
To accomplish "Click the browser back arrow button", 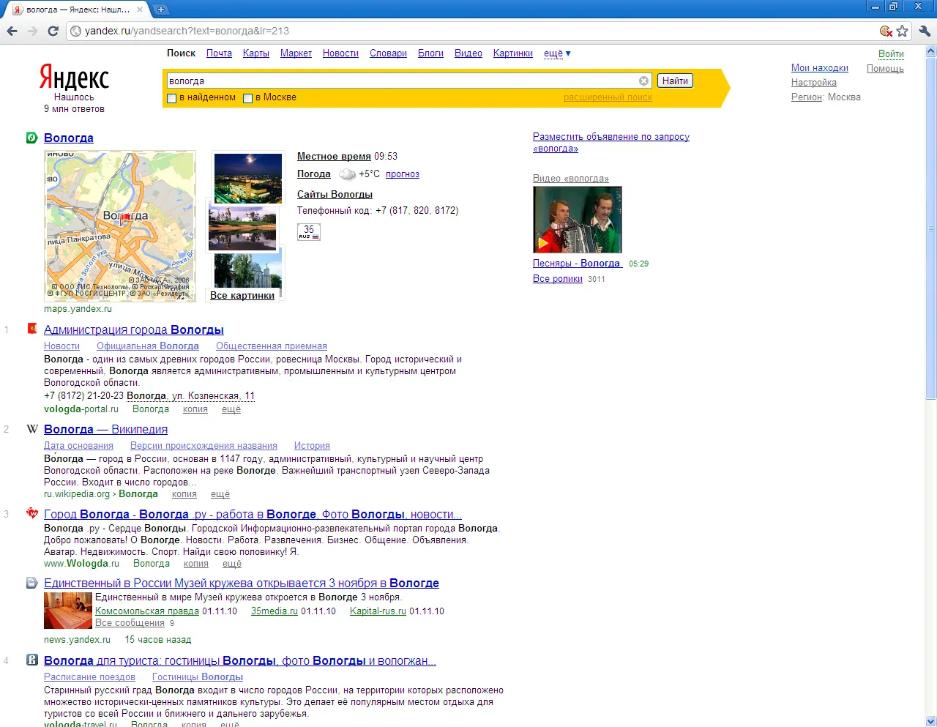I will pyautogui.click(x=12, y=31).
